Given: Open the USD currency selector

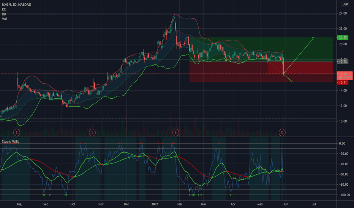Looking at the screenshot, I should 345,4.
